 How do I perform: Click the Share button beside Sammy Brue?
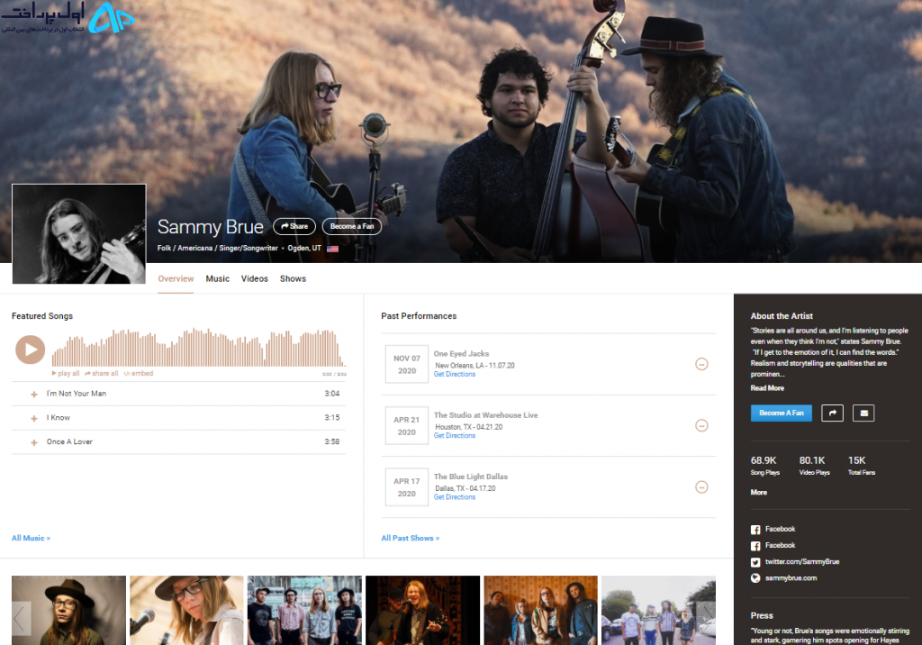coord(294,227)
